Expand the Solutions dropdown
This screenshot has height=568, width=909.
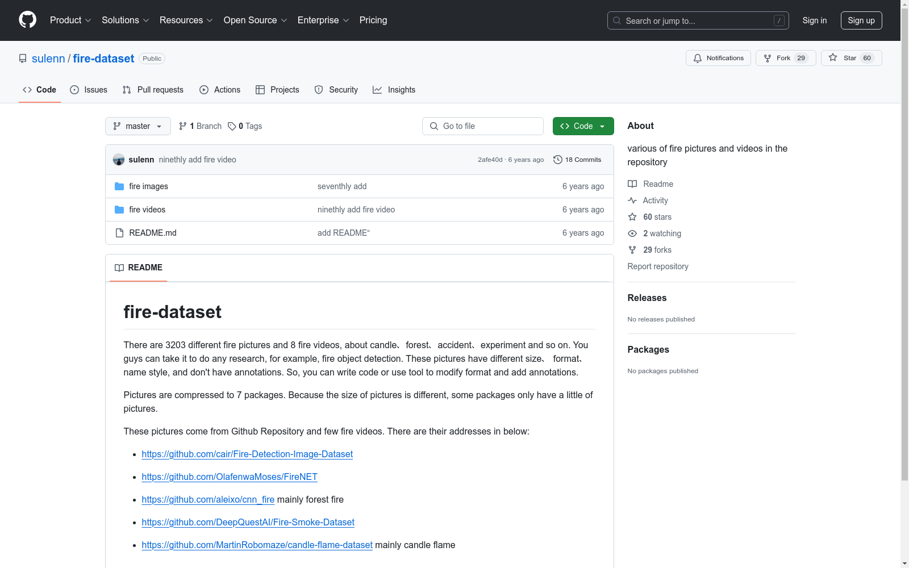click(126, 20)
